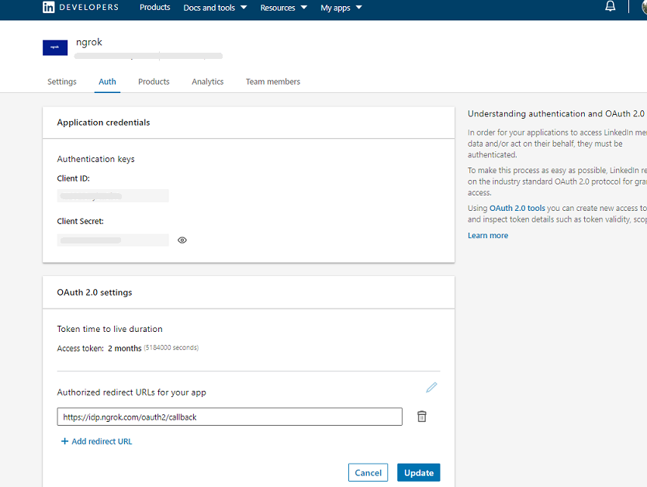The width and height of the screenshot is (647, 487).
Task: Click the Cancel button
Action: pos(368,472)
